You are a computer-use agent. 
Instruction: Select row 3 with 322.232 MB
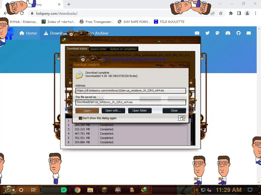pos(126,129)
